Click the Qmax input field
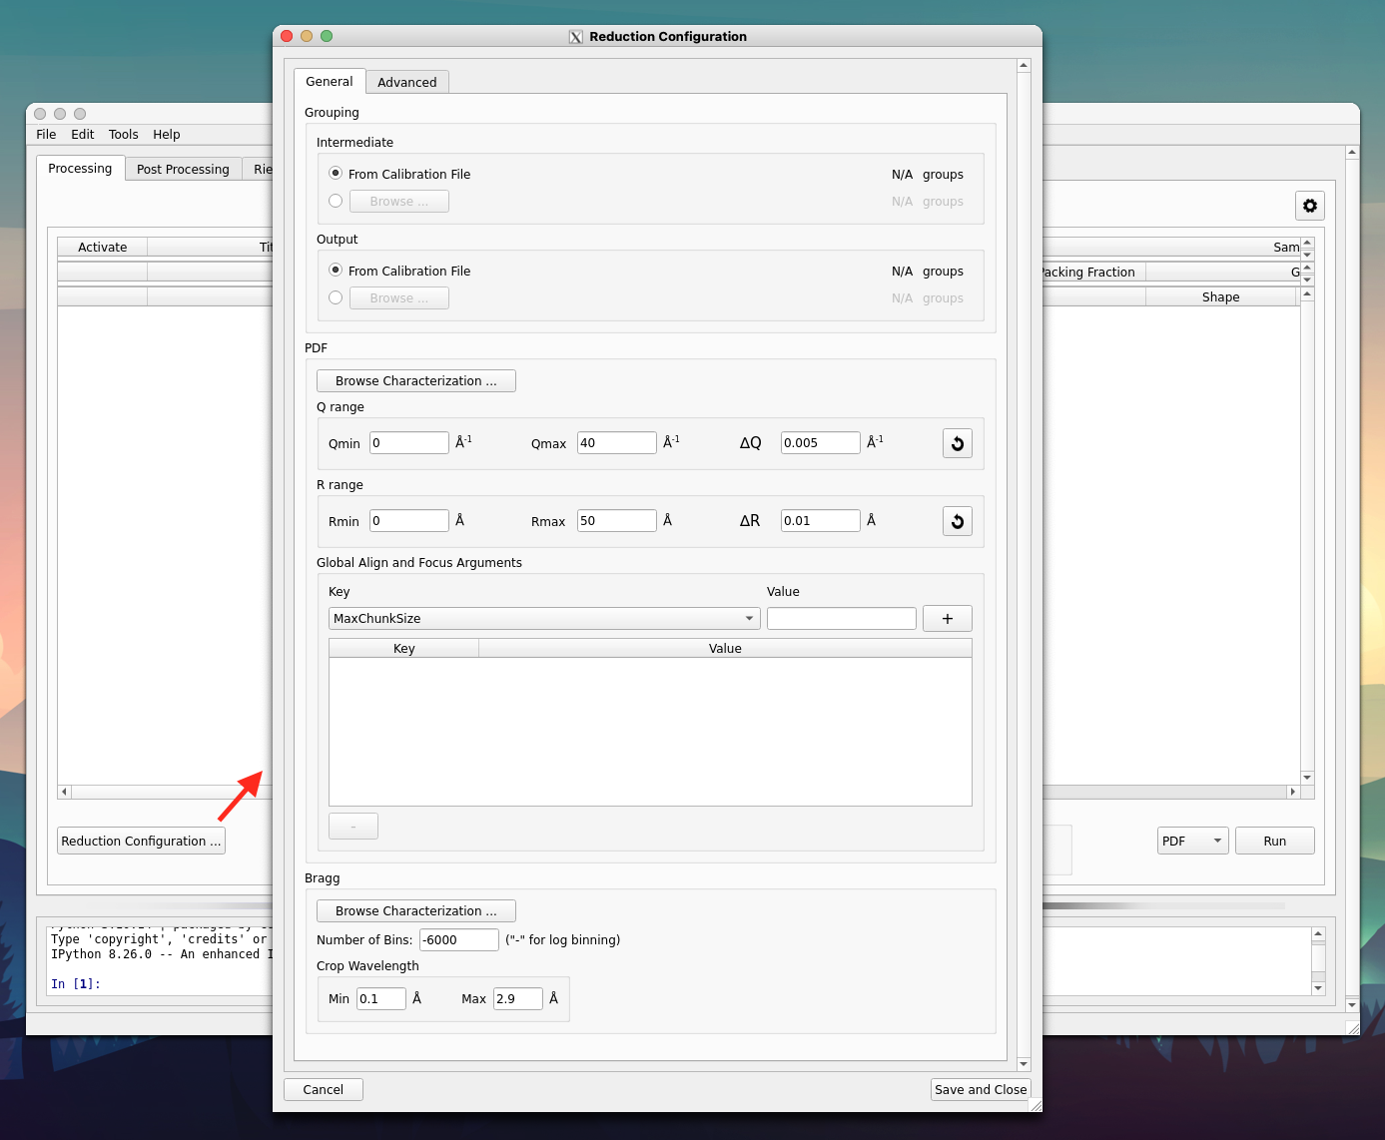The height and width of the screenshot is (1140, 1385). click(616, 443)
